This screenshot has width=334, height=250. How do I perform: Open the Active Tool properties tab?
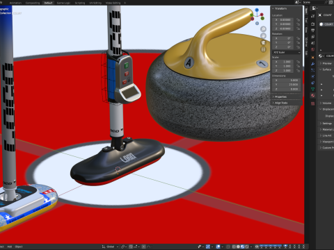click(313, 16)
